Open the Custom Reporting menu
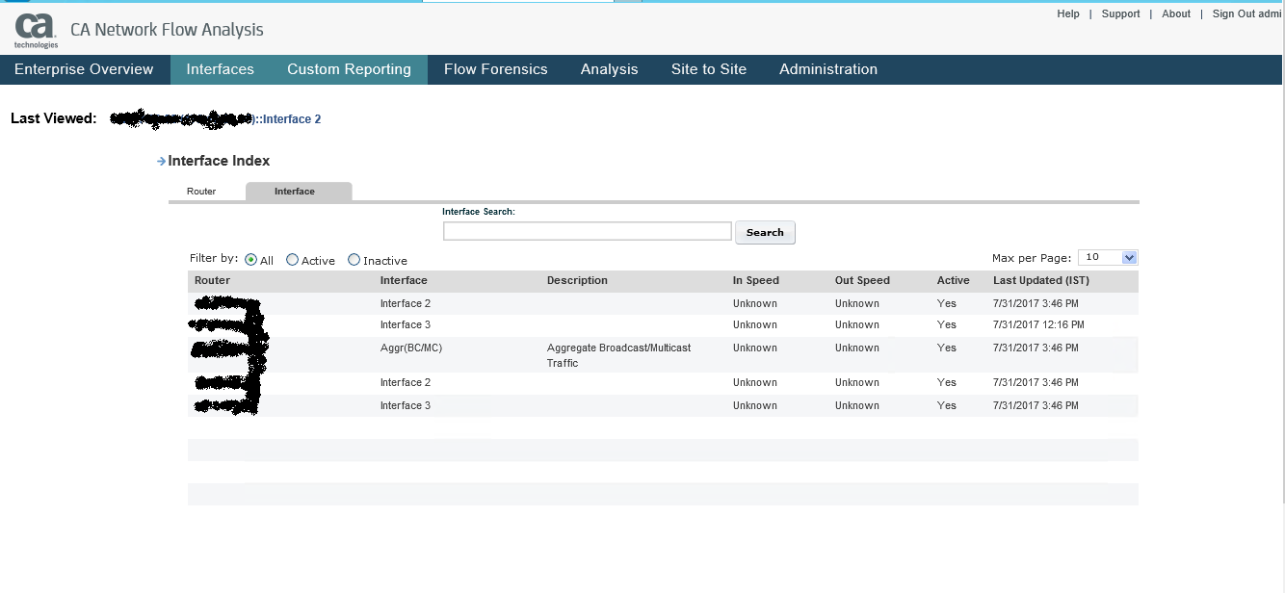1285x593 pixels. click(349, 69)
